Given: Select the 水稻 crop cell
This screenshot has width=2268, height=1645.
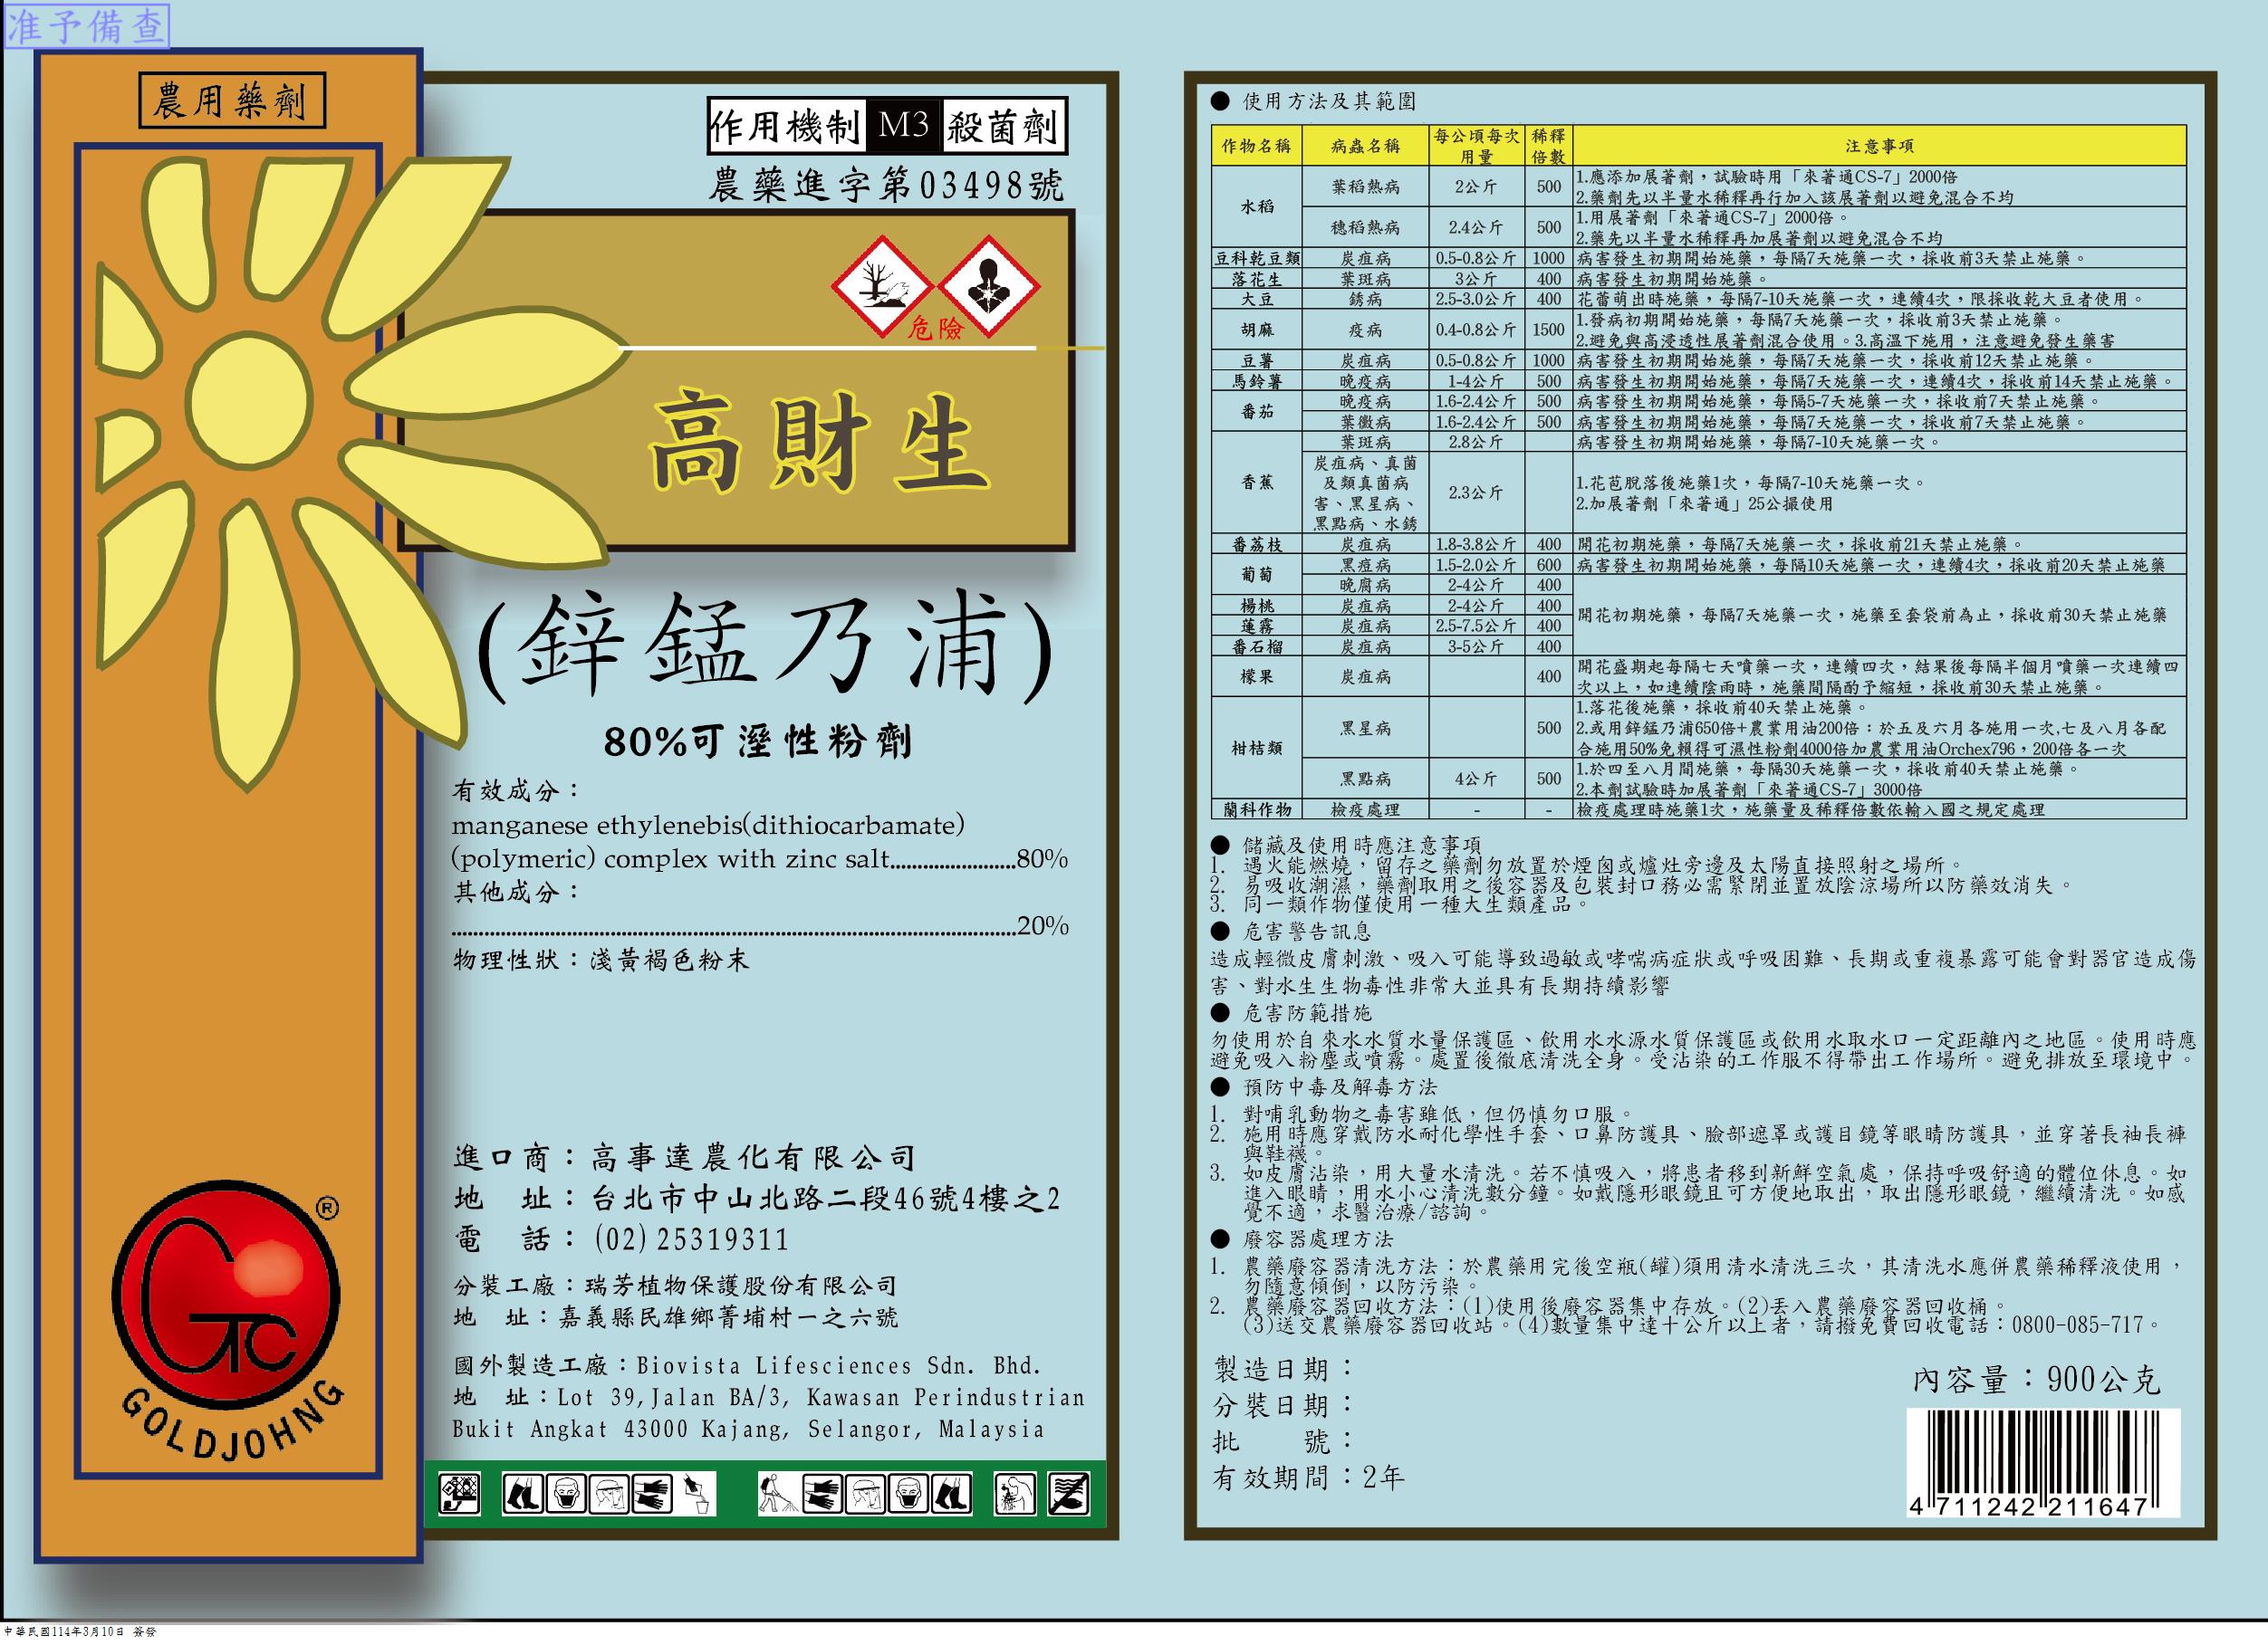Looking at the screenshot, I should pos(1257,207).
